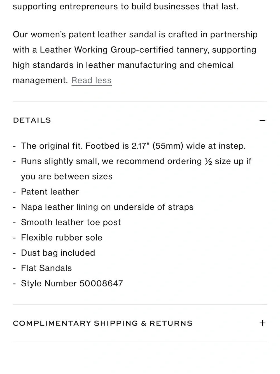Click the high standards in leather manufacturing line

pyautogui.click(x=123, y=65)
